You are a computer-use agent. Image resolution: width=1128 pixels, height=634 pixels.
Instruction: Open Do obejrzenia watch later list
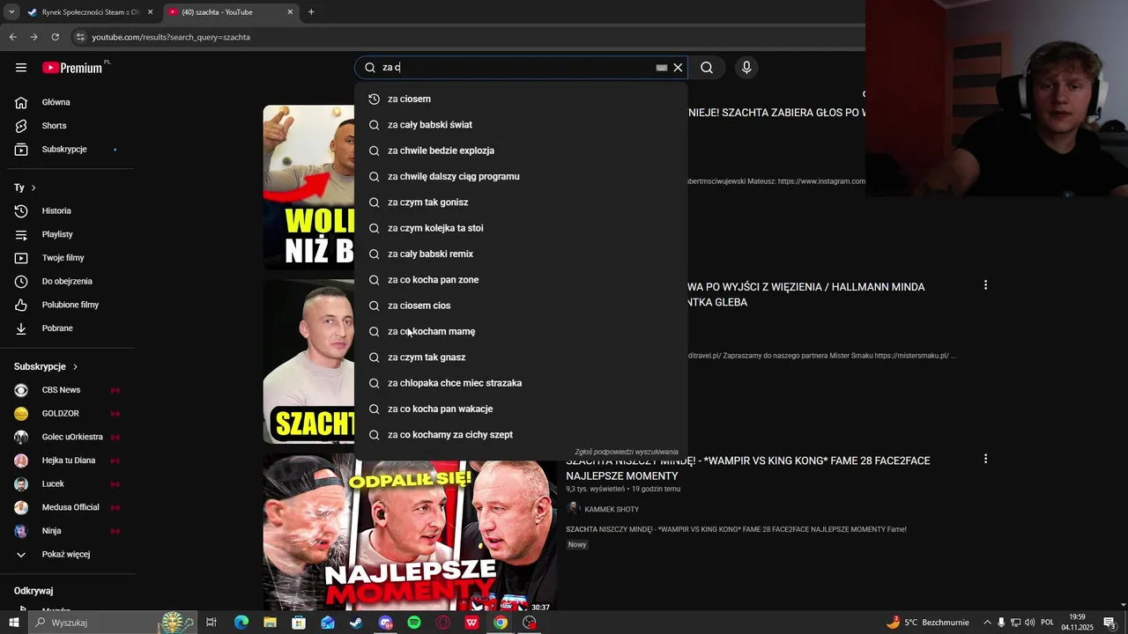67,281
